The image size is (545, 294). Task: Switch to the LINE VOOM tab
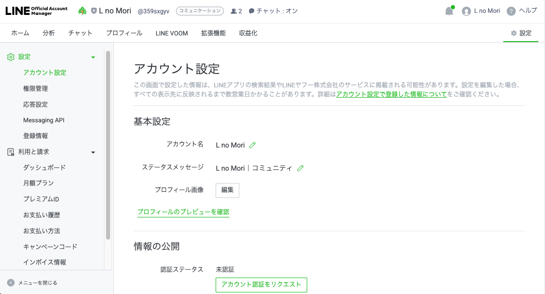[171, 33]
